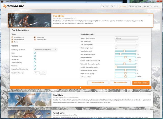
Task: Uncheck Graphics test 1
Action: (x=12, y=37)
